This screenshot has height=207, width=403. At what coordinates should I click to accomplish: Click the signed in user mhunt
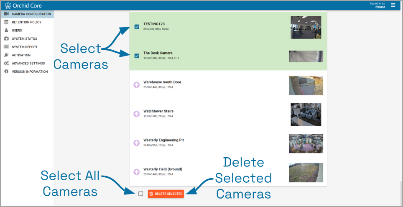coord(380,7)
